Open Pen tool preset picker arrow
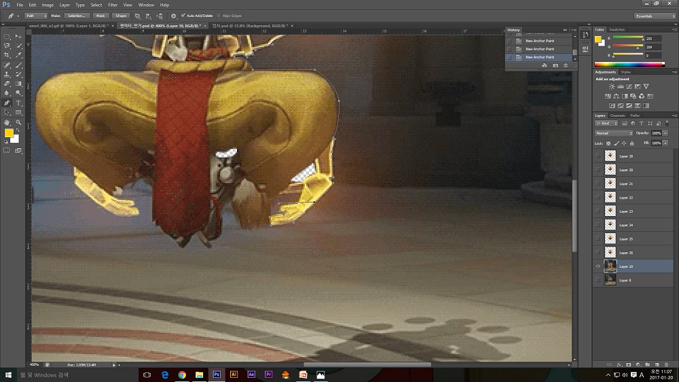The width and height of the screenshot is (679, 382). click(18, 16)
